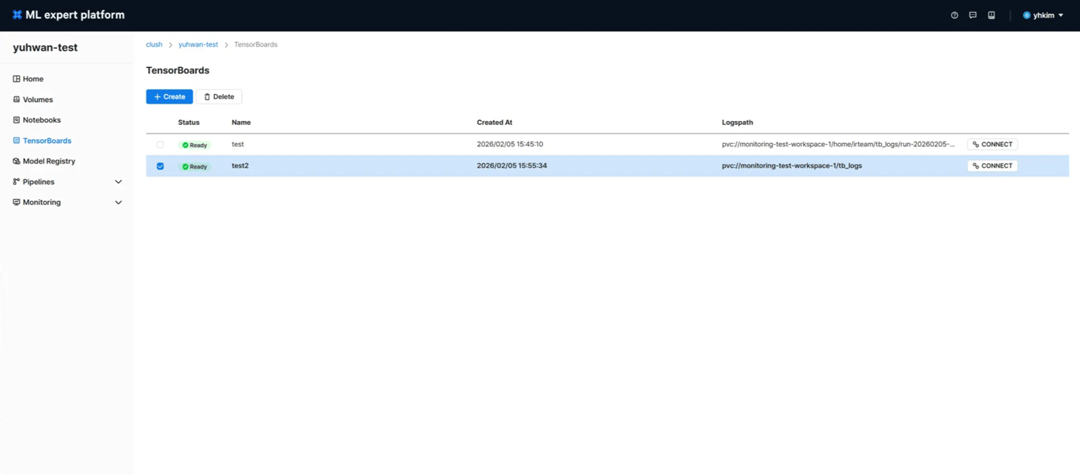Connect to the test2 TensorBoard
The image size is (1080, 475).
[x=992, y=166]
